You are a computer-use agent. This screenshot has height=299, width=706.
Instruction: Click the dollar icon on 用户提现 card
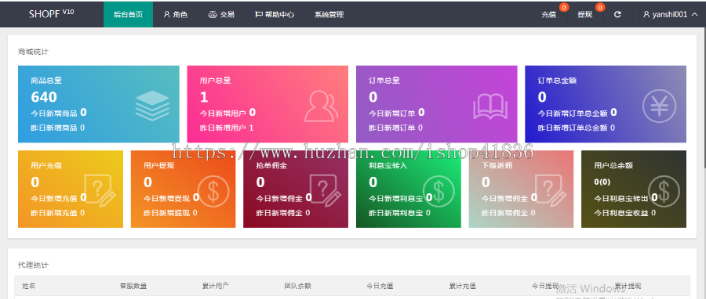pos(213,191)
